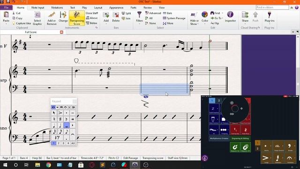Image resolution: width=300 pixels, height=169 pixels.
Task: Click Cut in the Clipboard group
Action: 16,13
